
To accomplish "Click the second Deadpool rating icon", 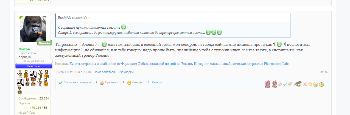I will point(274,84).
